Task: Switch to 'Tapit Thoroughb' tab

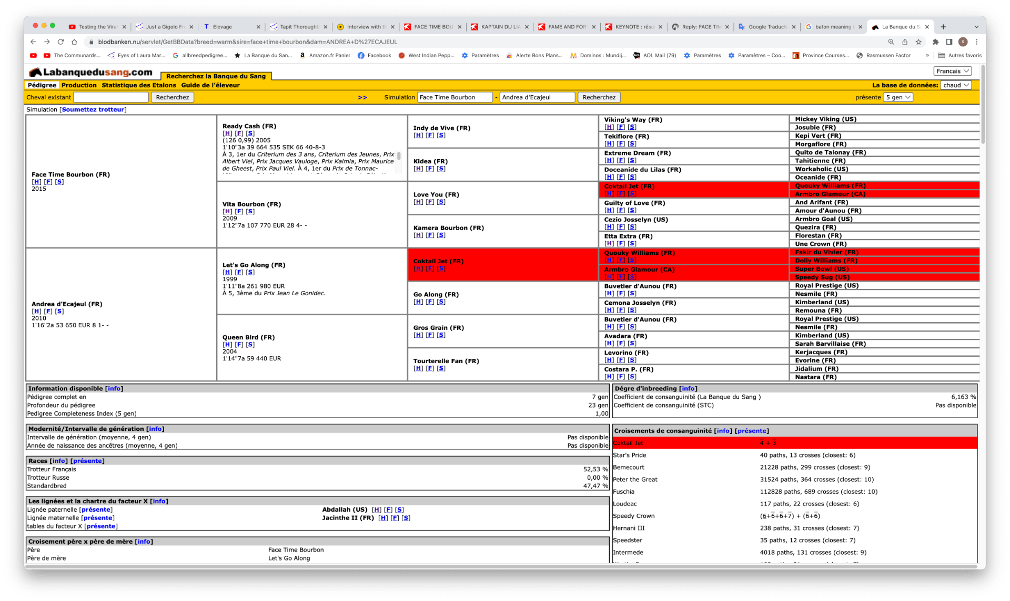Action: point(299,27)
